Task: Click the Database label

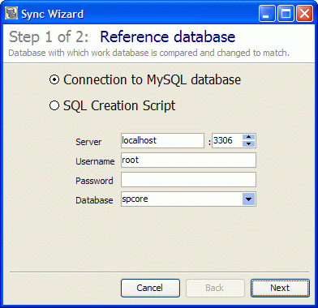Action: pos(94,200)
